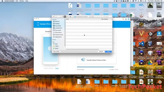Open the Edit menu

(17, 1)
